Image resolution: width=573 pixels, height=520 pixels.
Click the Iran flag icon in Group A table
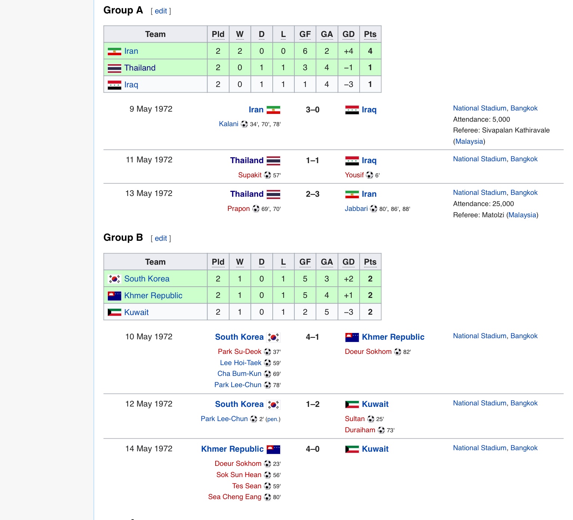click(x=114, y=52)
